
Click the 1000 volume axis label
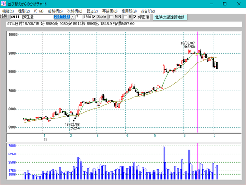[x=12, y=174]
